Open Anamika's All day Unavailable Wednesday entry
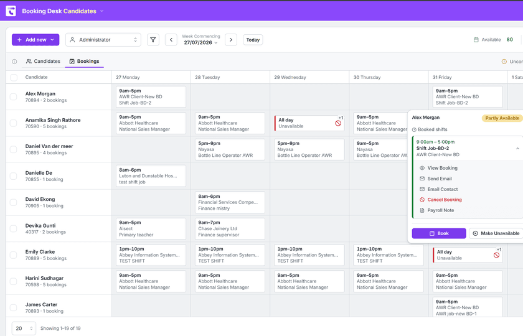This screenshot has height=336, width=523. pos(309,123)
